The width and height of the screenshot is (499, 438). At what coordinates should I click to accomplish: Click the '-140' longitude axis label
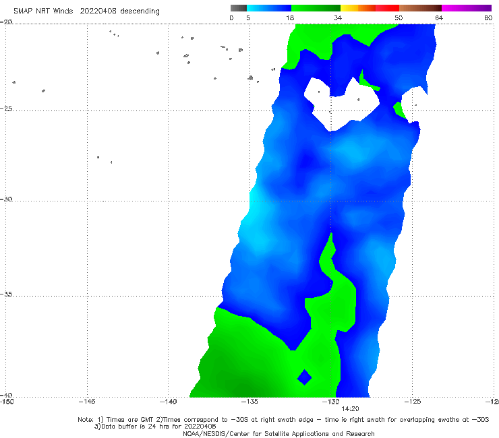(x=168, y=402)
